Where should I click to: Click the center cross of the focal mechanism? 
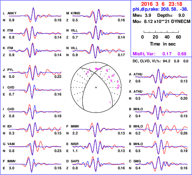(96, 87)
